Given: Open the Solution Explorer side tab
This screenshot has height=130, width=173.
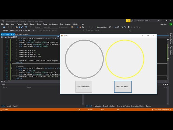Looking at the screenshot, I should point(171,38).
